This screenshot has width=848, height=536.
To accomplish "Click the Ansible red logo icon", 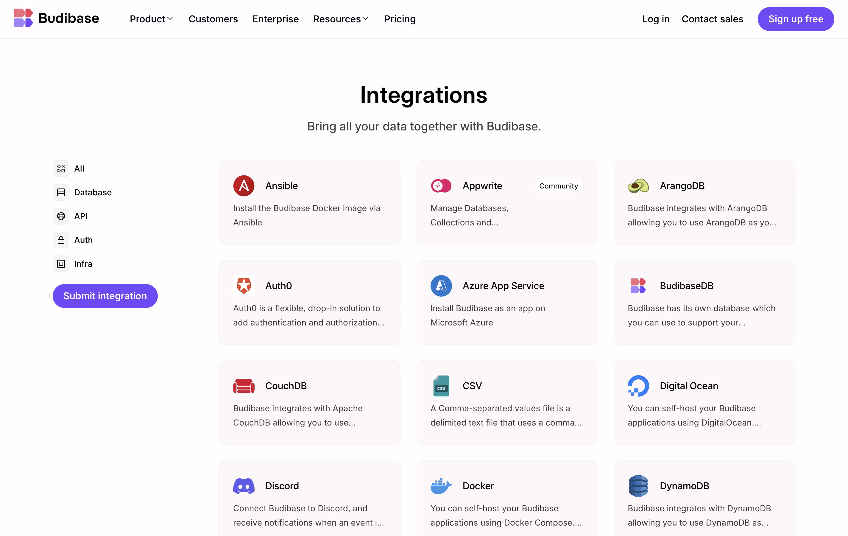I will pyautogui.click(x=244, y=186).
